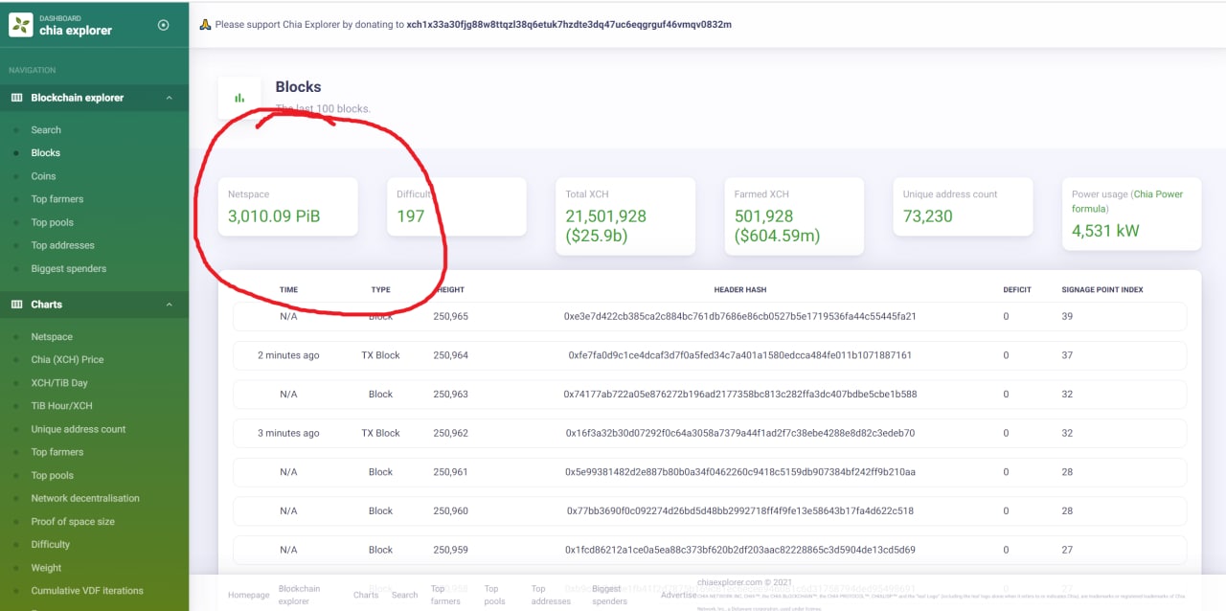This screenshot has height=611, width=1226.
Task: Click the Total XCH 21,501,928 card
Action: (x=625, y=216)
